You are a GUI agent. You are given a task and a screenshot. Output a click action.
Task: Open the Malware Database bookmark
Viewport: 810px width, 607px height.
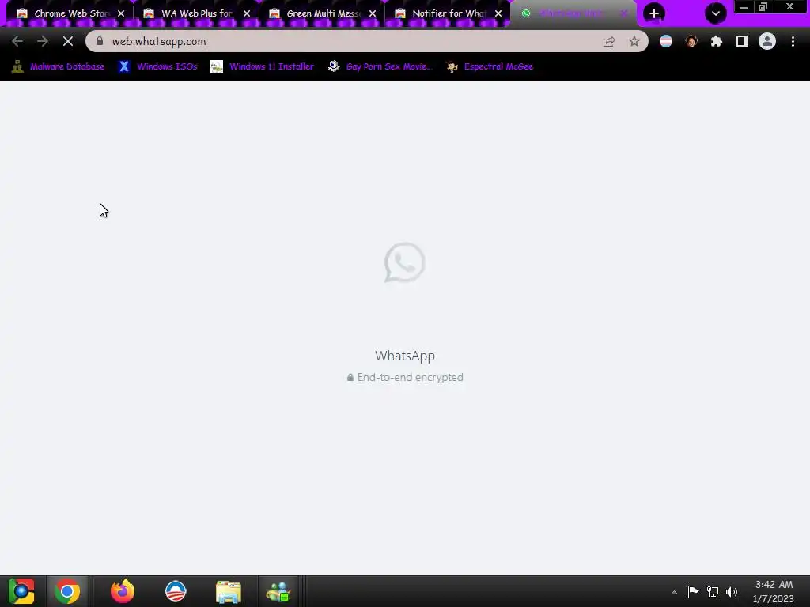point(59,66)
